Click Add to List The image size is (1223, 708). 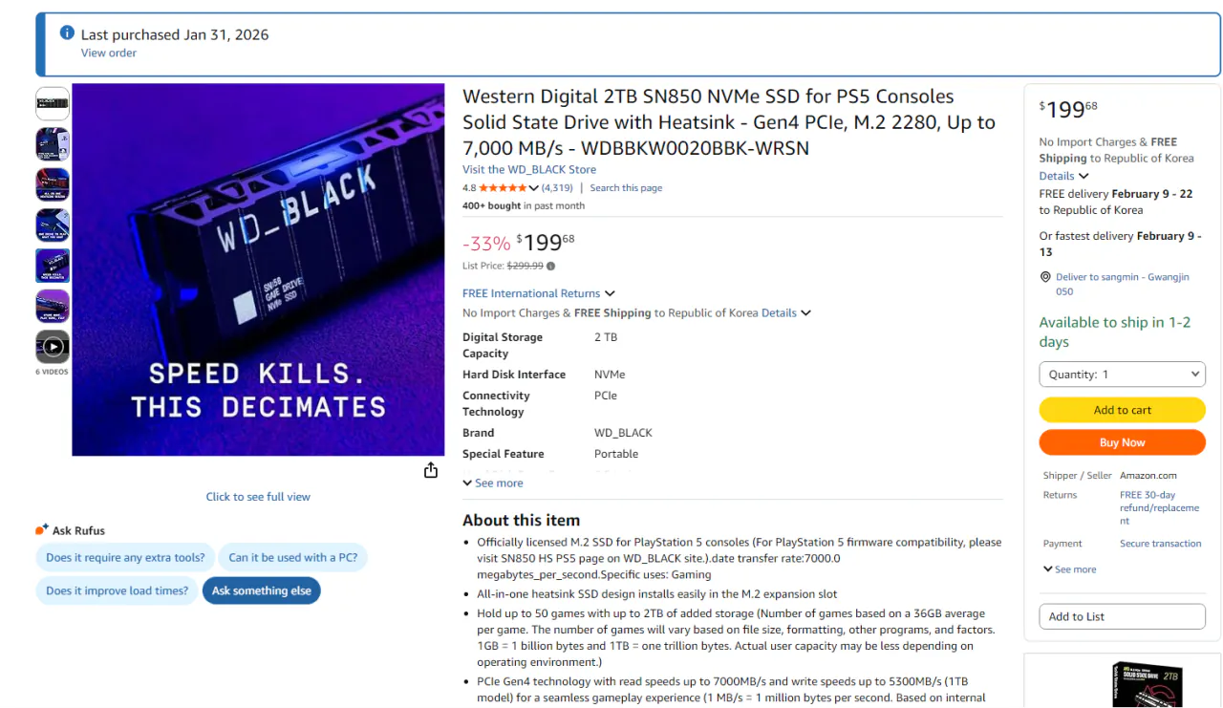1122,616
